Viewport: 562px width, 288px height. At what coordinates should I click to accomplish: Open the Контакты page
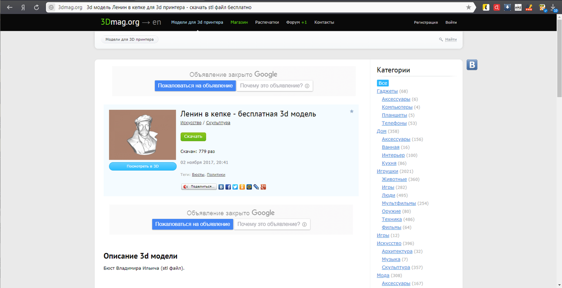click(x=324, y=22)
